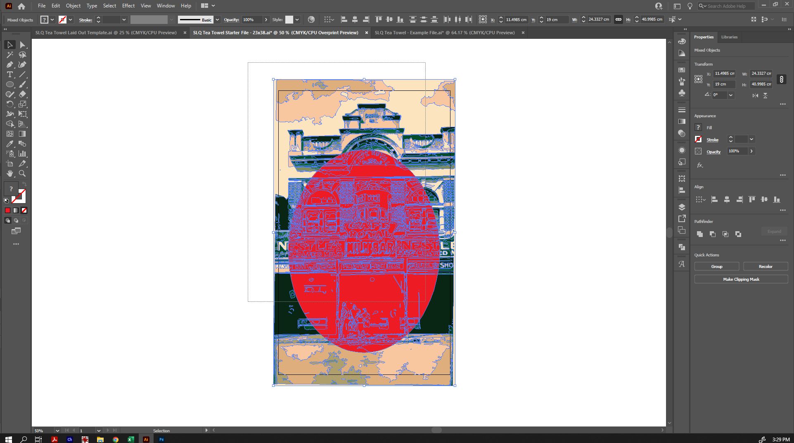Select the Mesh tool
The width and height of the screenshot is (794, 443).
[10, 134]
